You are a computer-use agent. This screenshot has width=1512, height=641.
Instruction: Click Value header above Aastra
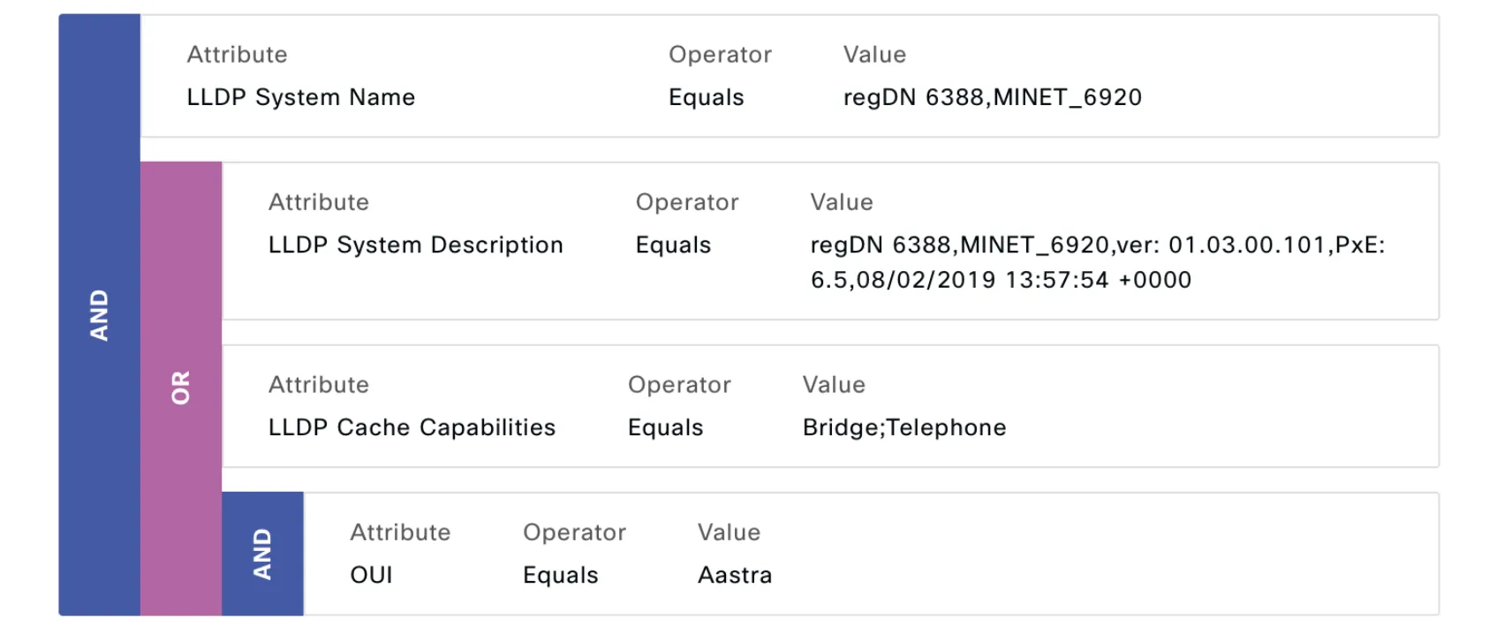pyautogui.click(x=729, y=532)
